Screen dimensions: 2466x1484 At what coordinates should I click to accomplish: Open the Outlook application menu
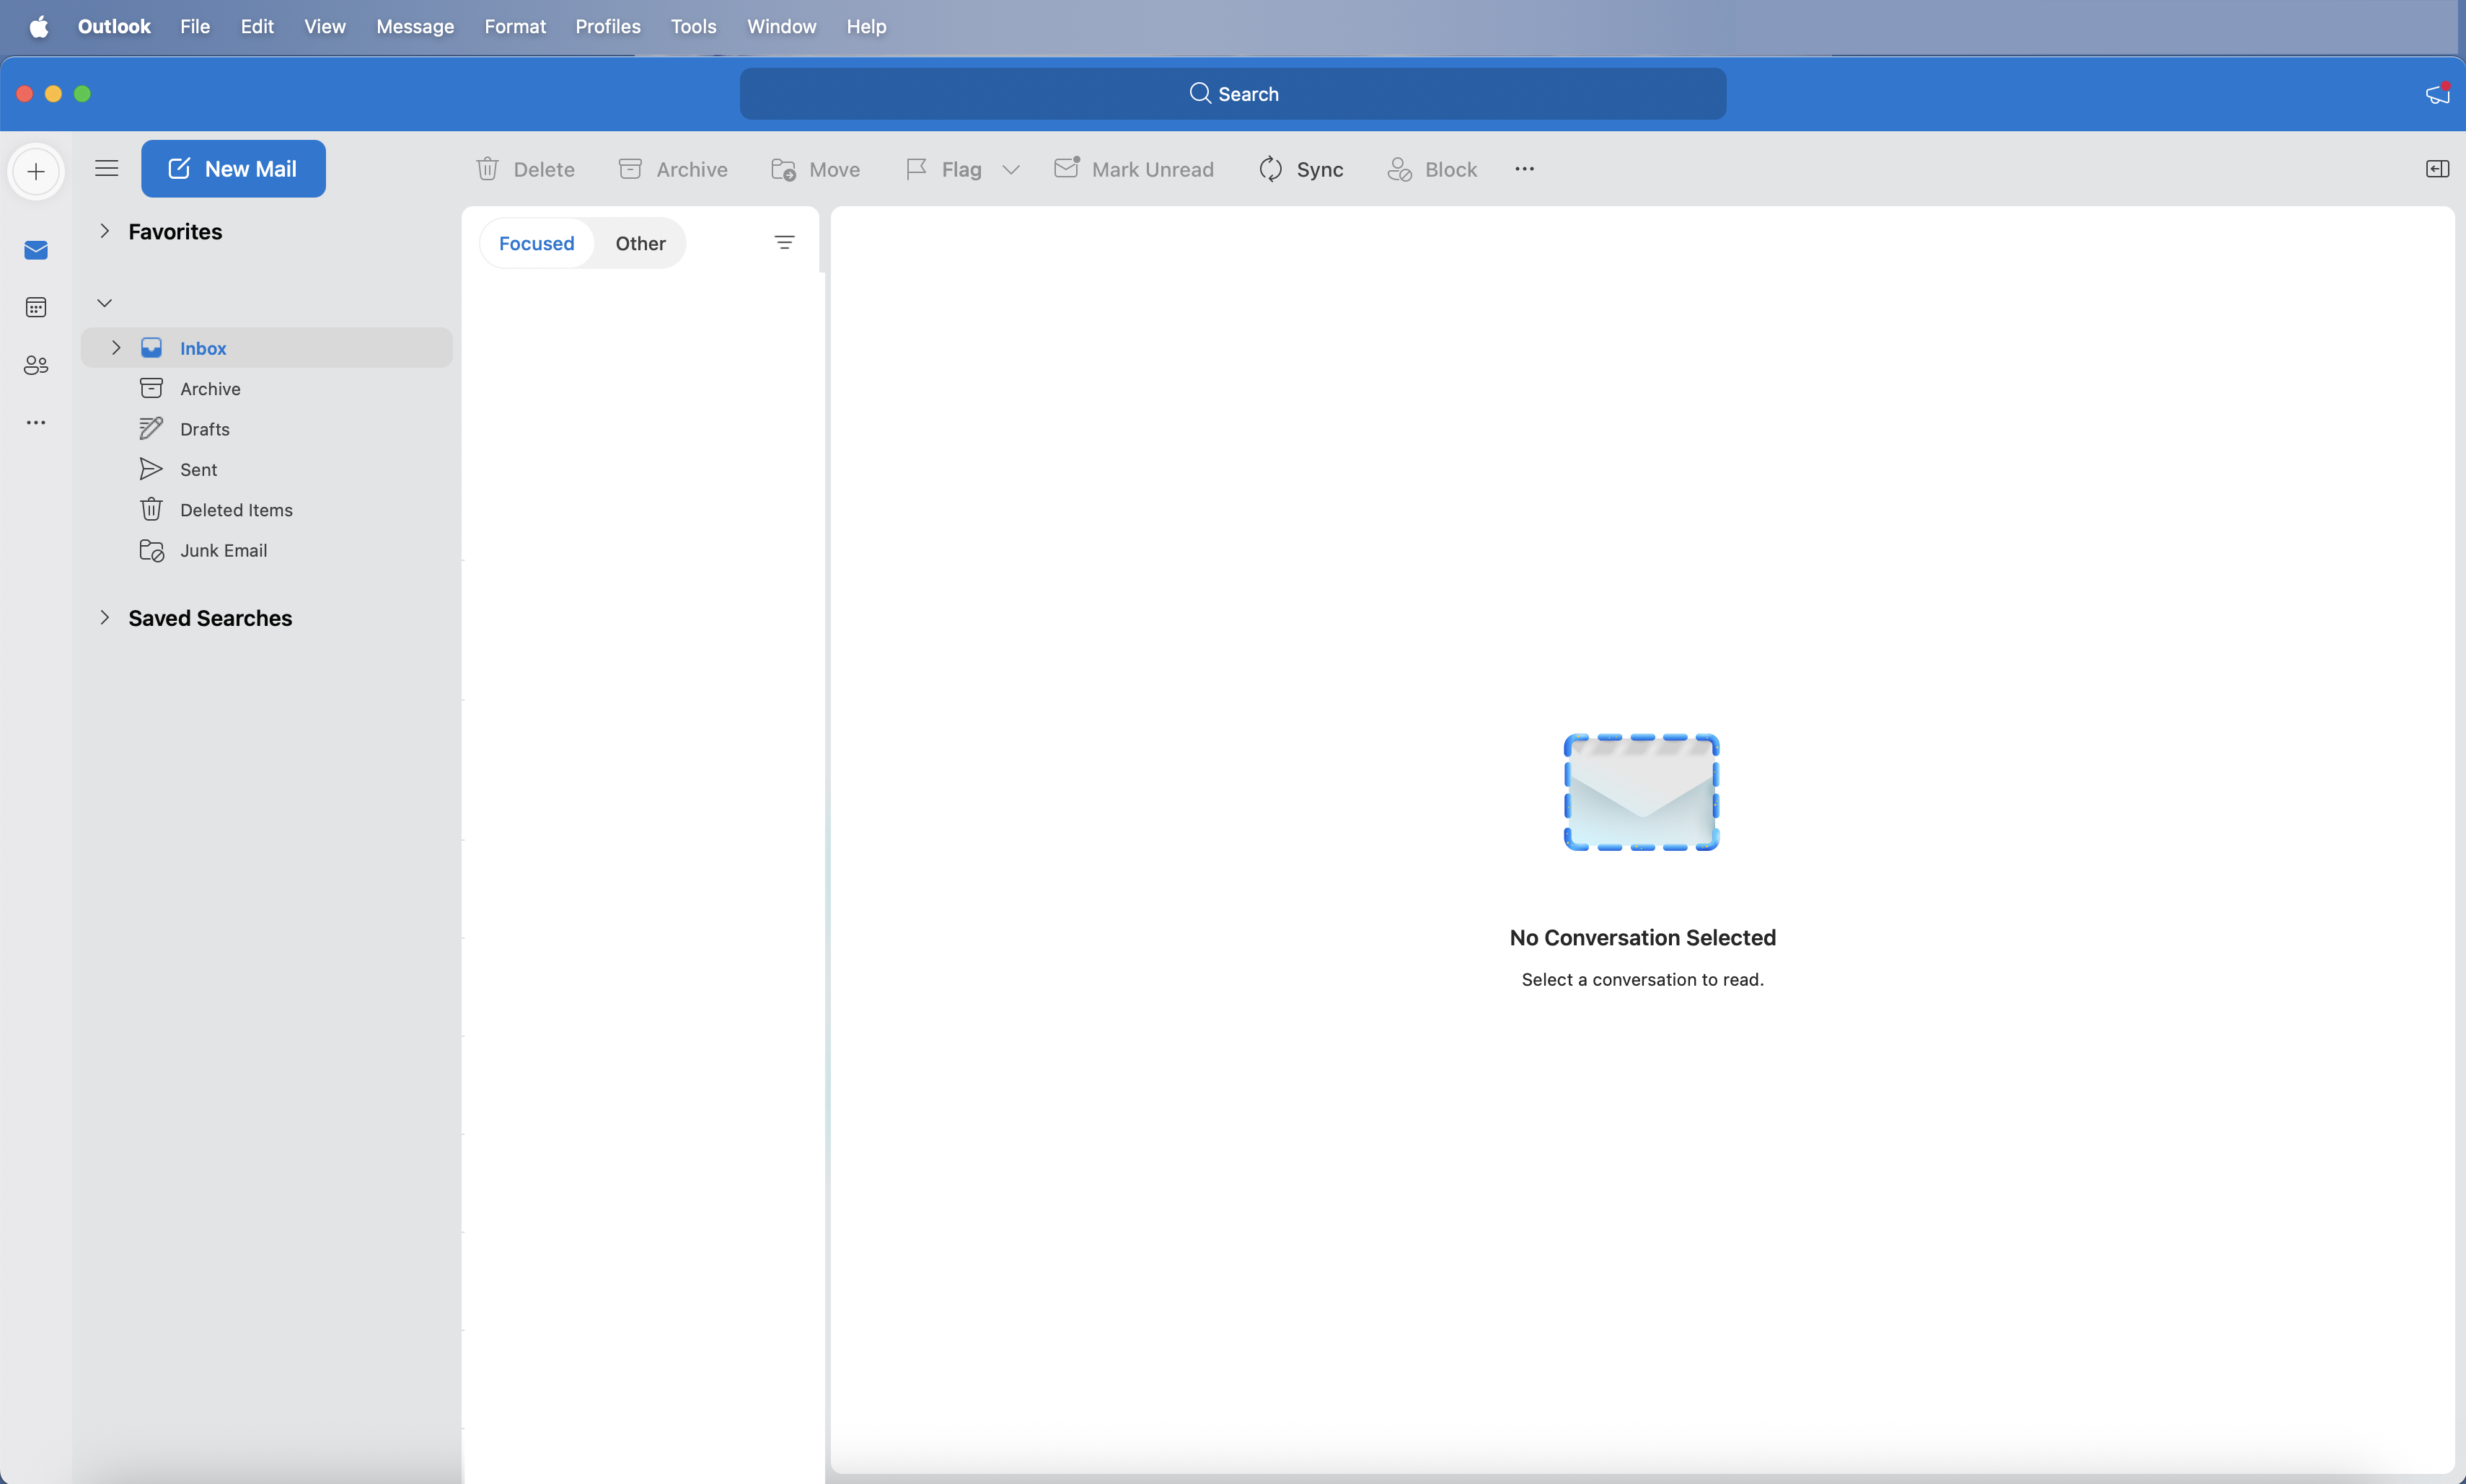[x=114, y=27]
